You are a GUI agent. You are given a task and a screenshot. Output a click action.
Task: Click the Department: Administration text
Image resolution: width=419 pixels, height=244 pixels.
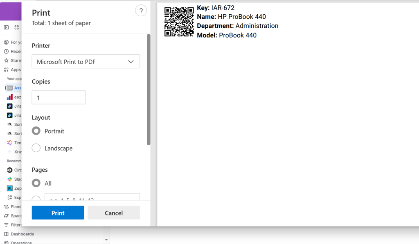tap(238, 26)
